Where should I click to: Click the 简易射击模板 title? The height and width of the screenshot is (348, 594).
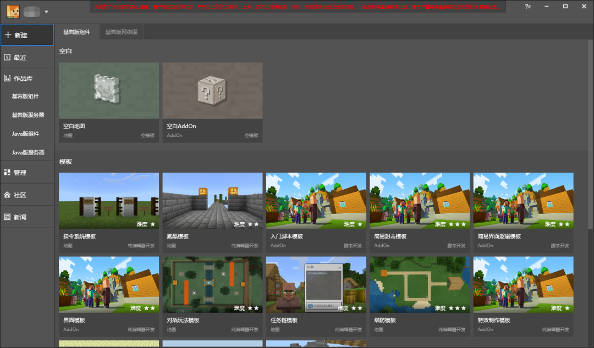pos(390,236)
